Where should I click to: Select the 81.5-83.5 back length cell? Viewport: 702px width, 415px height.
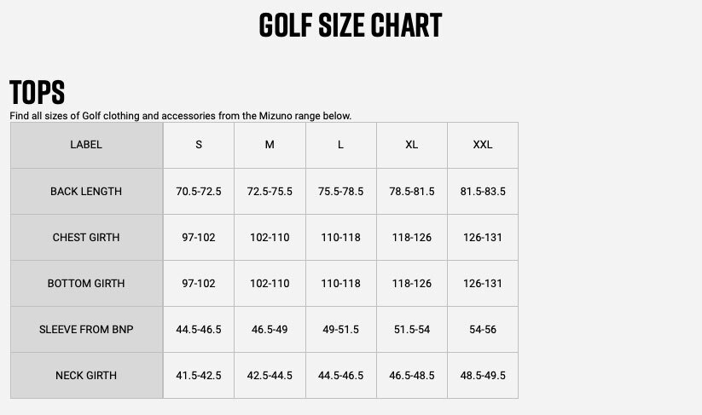pos(483,191)
